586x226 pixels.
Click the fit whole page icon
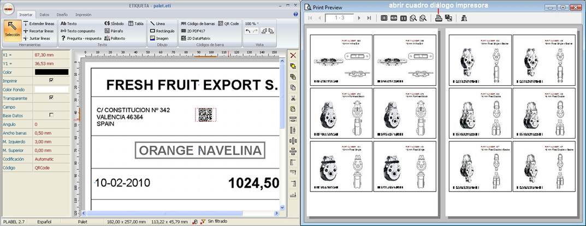click(x=384, y=18)
